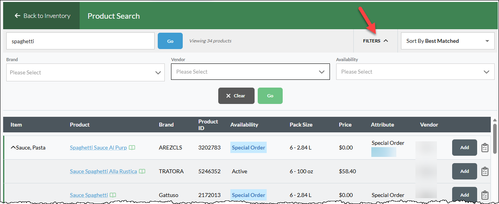
Task: Click the blue attribute tag in AREZCLS row
Action: pos(384,152)
